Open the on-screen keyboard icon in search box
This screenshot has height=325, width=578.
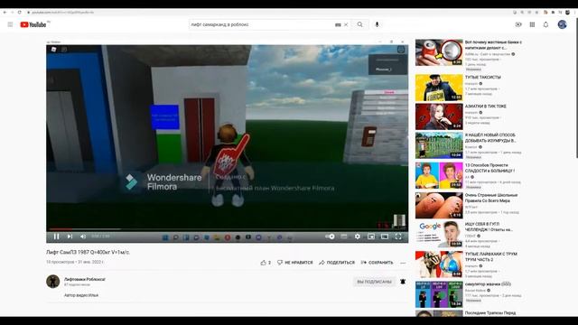(x=338, y=24)
